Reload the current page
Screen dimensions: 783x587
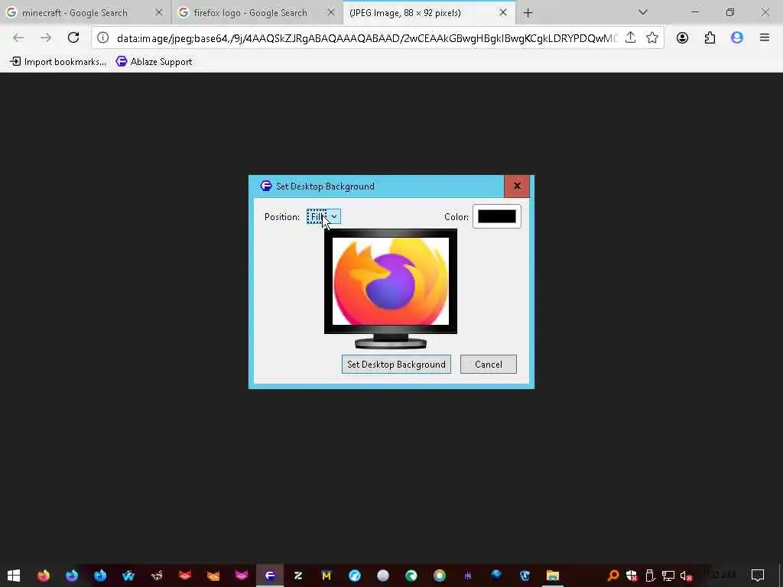[x=73, y=37]
